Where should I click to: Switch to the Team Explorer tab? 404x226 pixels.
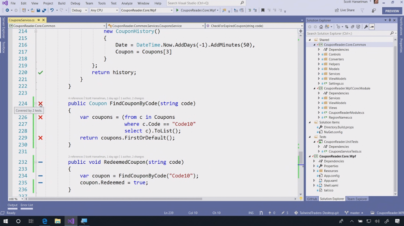[x=357, y=199]
